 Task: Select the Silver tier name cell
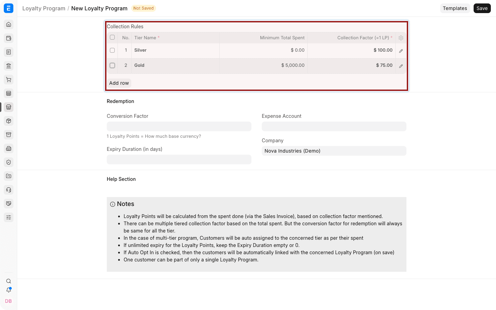pyautogui.click(x=176, y=51)
